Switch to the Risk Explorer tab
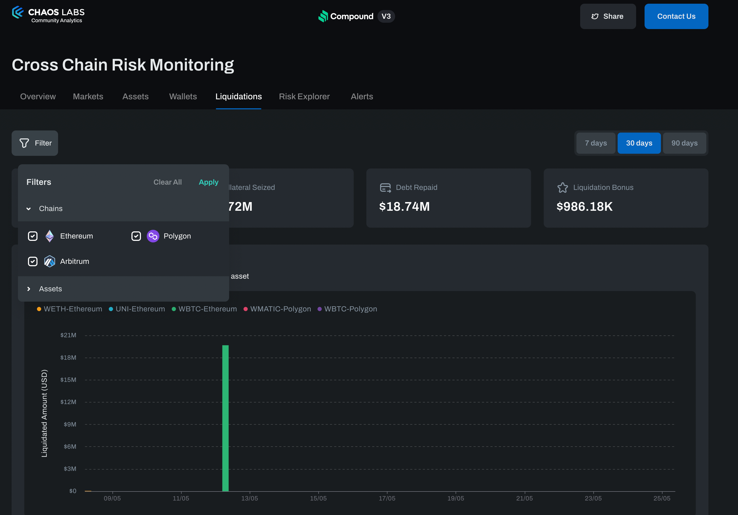The width and height of the screenshot is (738, 515). click(x=304, y=96)
